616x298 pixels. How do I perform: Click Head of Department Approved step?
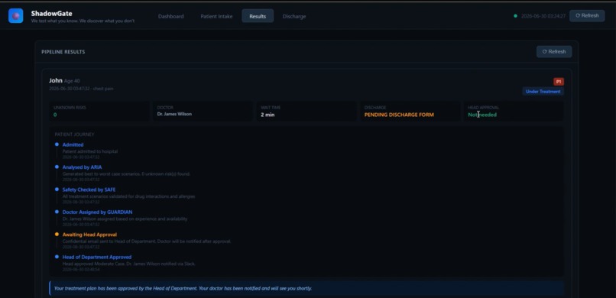[97, 258]
